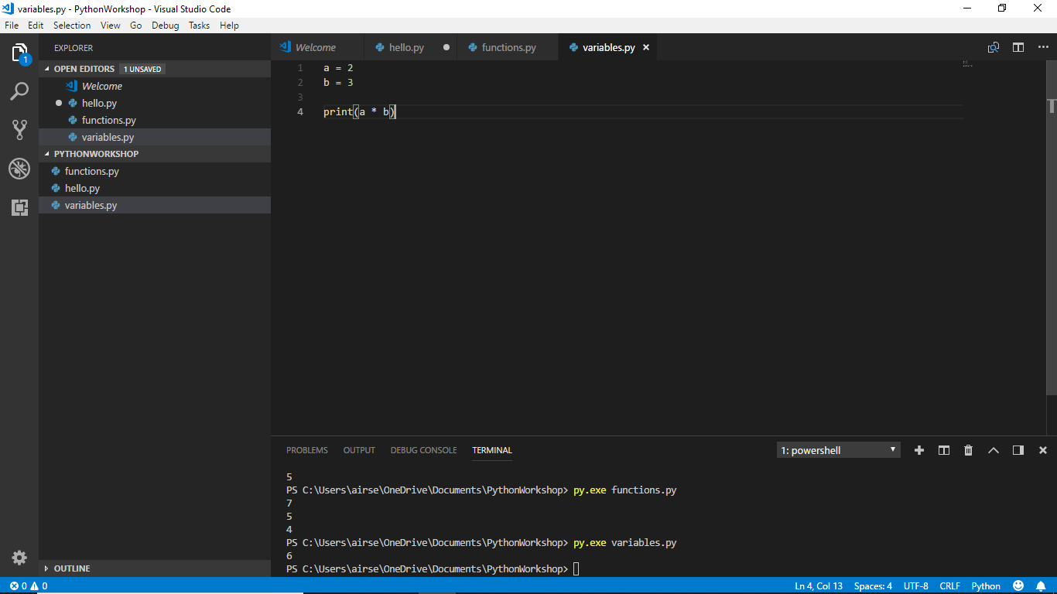Split the editor to the right
This screenshot has width=1057, height=594.
(1018, 47)
